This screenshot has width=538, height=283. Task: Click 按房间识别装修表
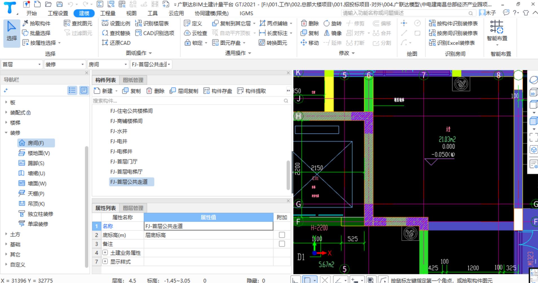[x=453, y=33]
